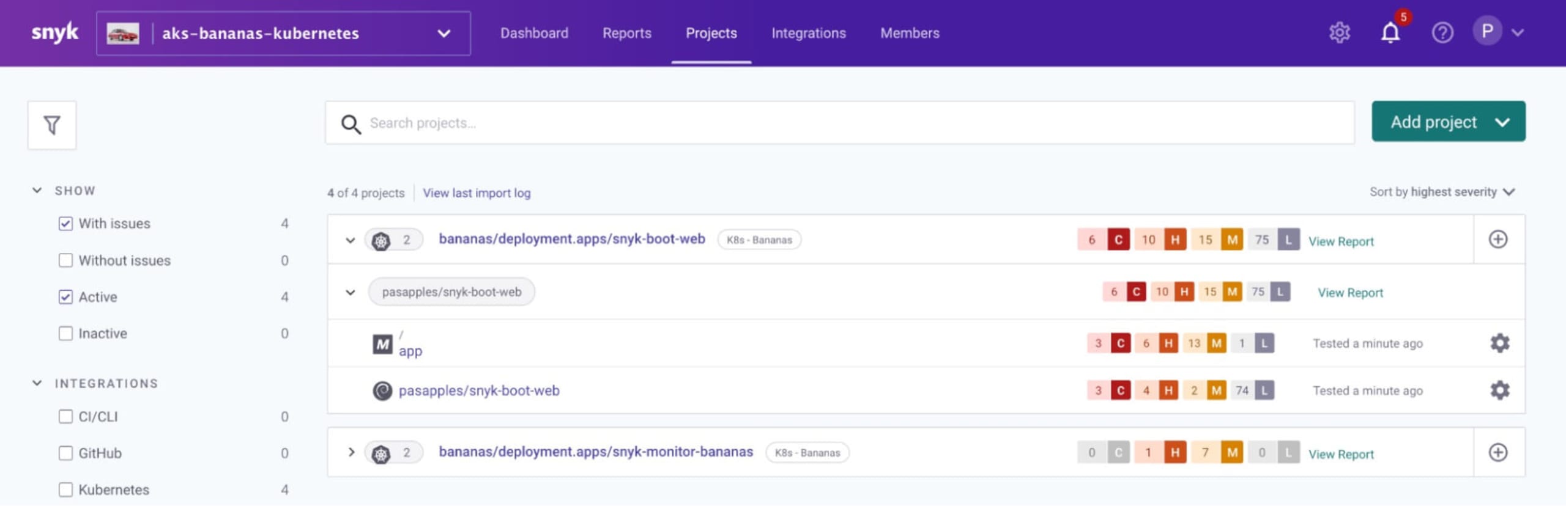Check the GitHub integration filter
Viewport: 1566px width, 506px height.
tap(65, 453)
